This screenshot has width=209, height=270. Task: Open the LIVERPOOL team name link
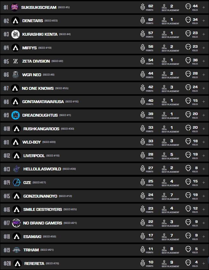[x=34, y=156]
